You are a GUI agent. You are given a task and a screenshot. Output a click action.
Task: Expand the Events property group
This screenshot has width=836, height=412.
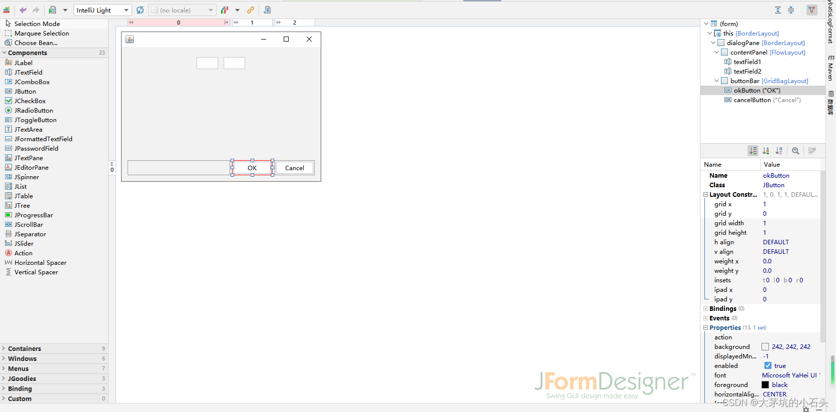click(705, 318)
